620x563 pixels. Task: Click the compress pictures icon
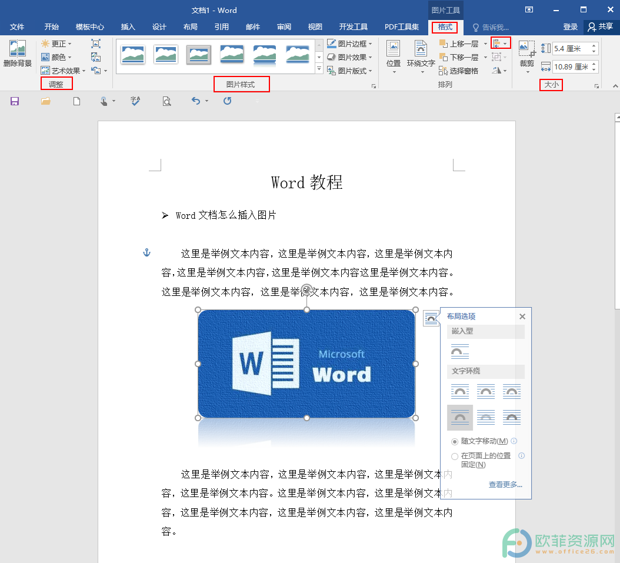[96, 44]
